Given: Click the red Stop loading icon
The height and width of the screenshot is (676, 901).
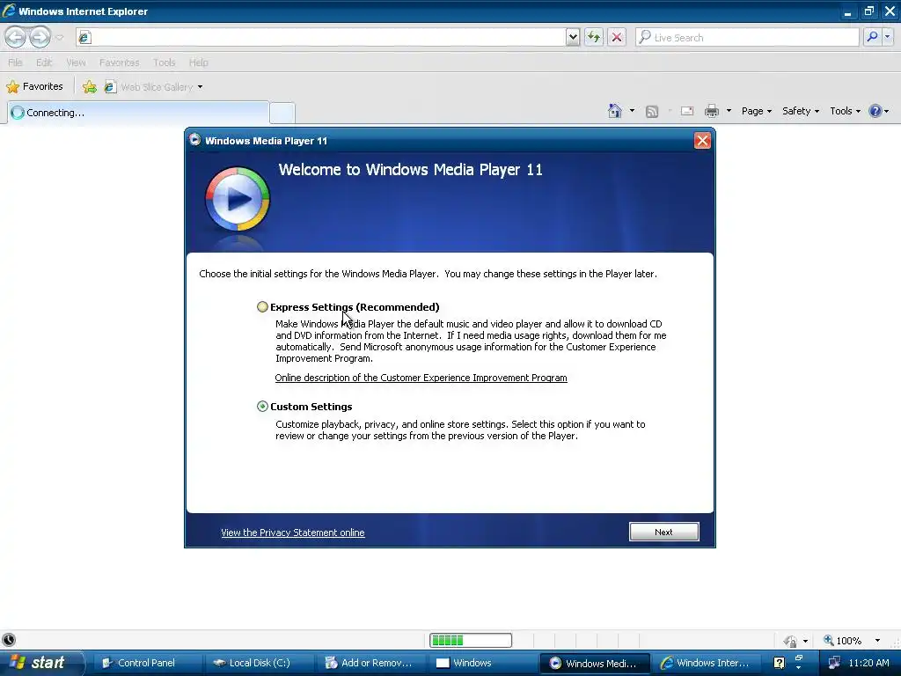Looking at the screenshot, I should pyautogui.click(x=617, y=37).
